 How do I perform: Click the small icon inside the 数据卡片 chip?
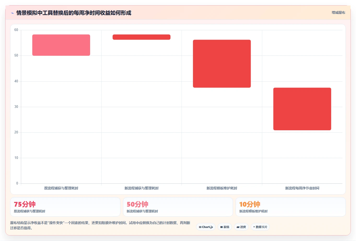(x=254, y=227)
